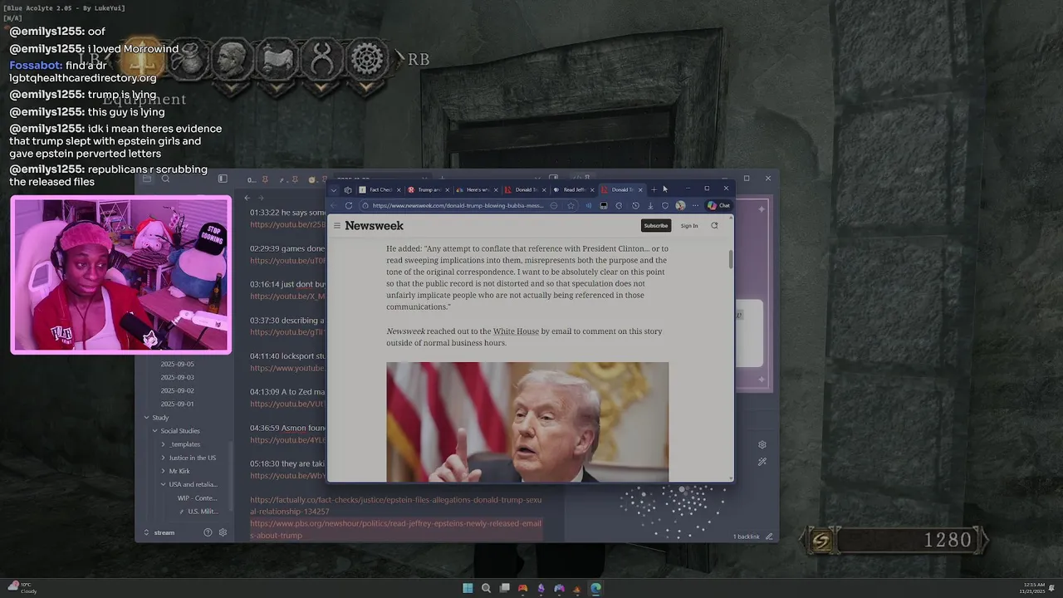The height and width of the screenshot is (598, 1063).
Task: Click Obsidian navigate forward arrow
Action: 260,198
